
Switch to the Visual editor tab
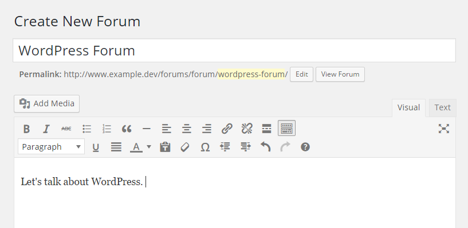(x=408, y=108)
